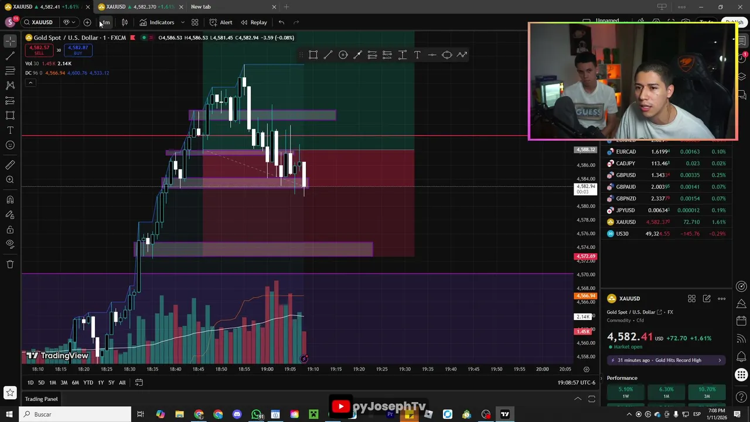750x422 pixels.
Task: Undo the last chart action
Action: coord(281,22)
